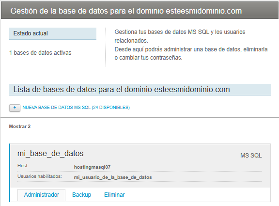Select the Usuarios habilitados: field label

[x=40, y=176]
